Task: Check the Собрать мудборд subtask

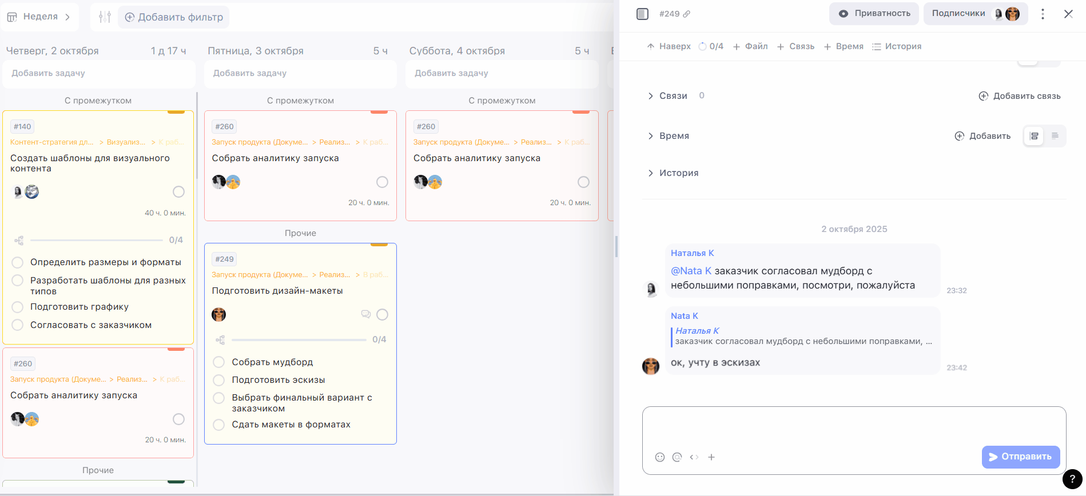Action: click(x=218, y=362)
